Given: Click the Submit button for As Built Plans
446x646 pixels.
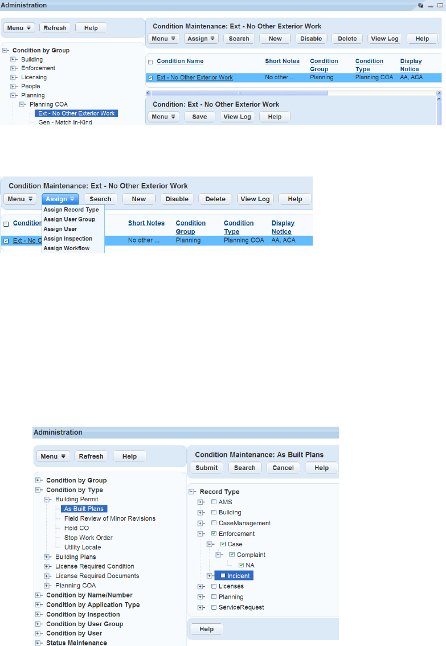Looking at the screenshot, I should 207,468.
